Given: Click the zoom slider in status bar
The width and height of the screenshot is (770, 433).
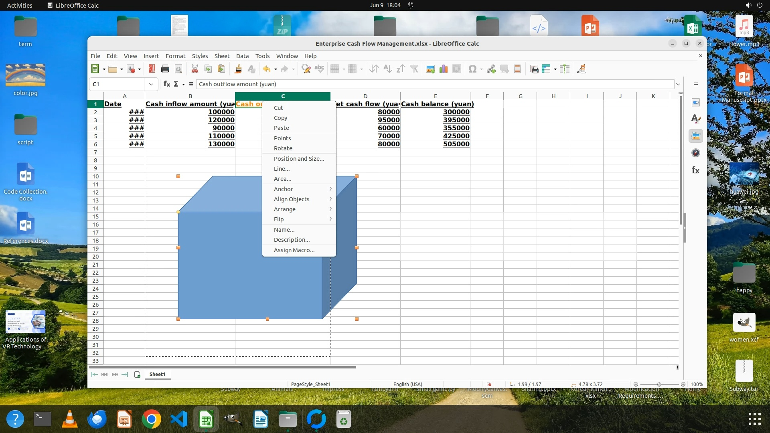Looking at the screenshot, I should point(659,384).
